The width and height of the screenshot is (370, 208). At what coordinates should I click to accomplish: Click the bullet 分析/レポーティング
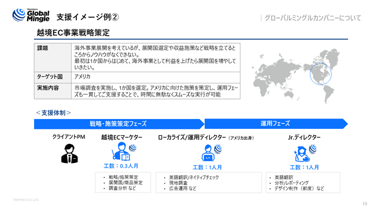291,183
